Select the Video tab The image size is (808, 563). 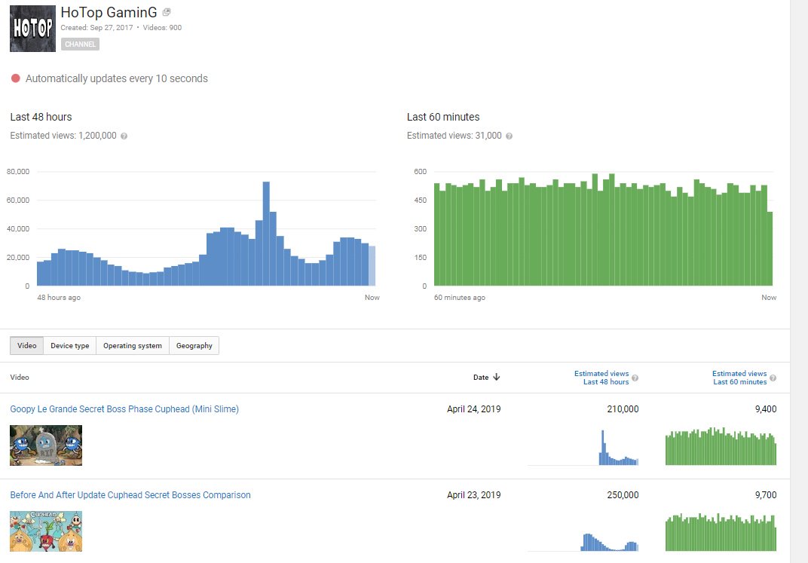(27, 346)
